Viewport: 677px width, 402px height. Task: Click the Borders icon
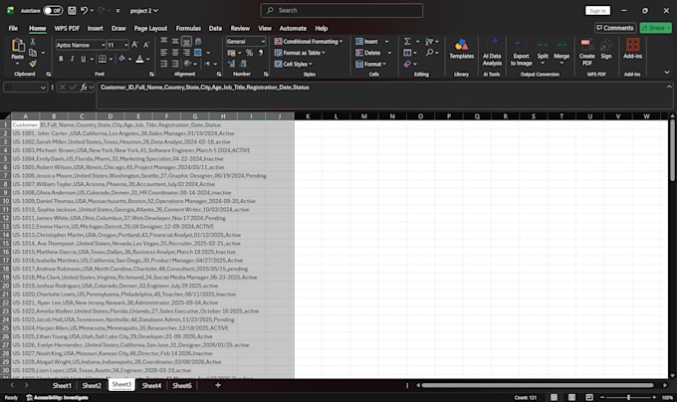pos(103,59)
